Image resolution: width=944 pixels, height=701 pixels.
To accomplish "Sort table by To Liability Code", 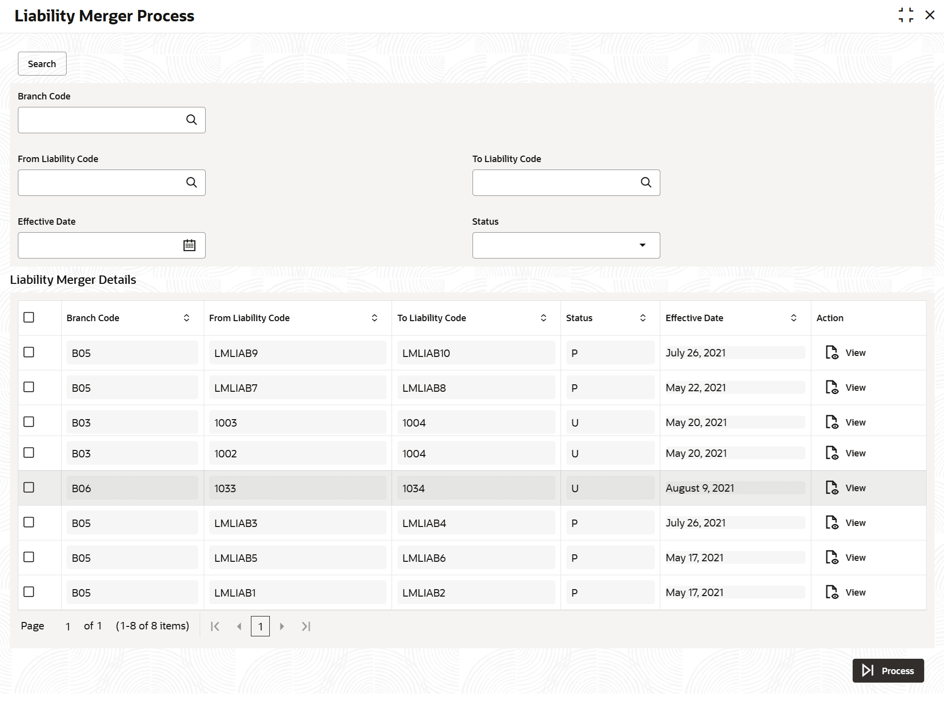I will 544,318.
